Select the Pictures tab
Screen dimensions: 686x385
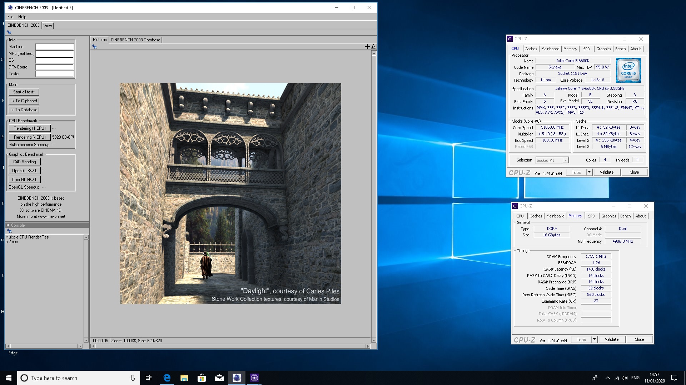point(100,40)
